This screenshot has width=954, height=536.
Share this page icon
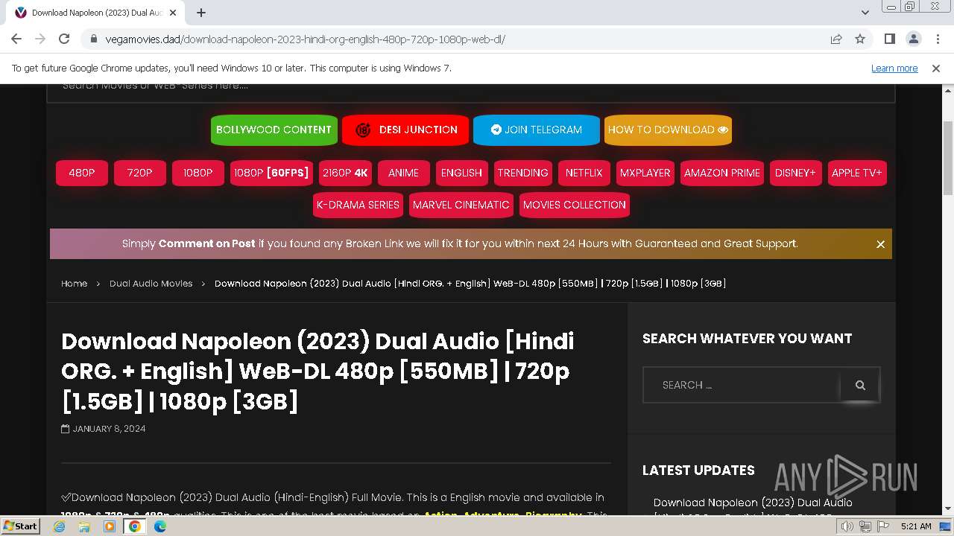(836, 39)
